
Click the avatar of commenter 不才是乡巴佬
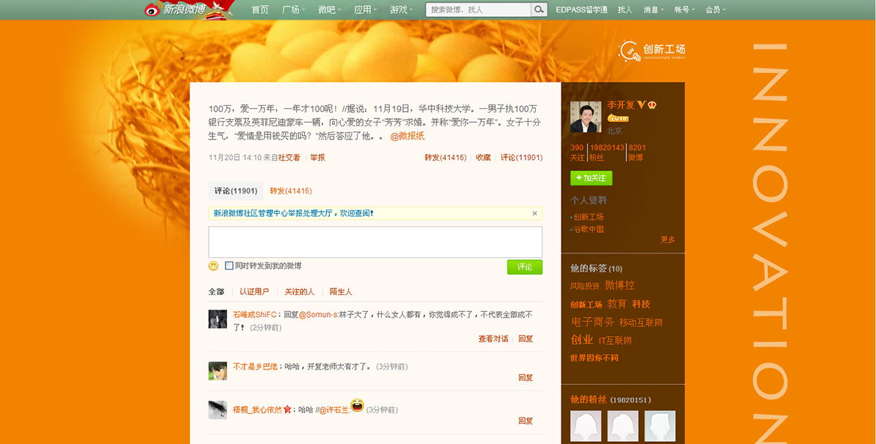click(218, 371)
